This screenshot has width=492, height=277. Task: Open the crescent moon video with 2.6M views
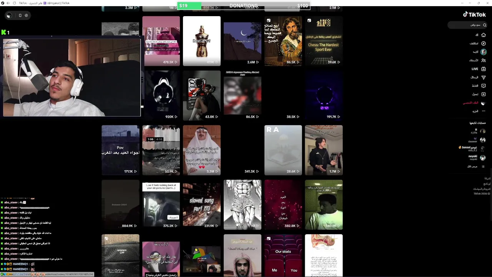[243, 41]
